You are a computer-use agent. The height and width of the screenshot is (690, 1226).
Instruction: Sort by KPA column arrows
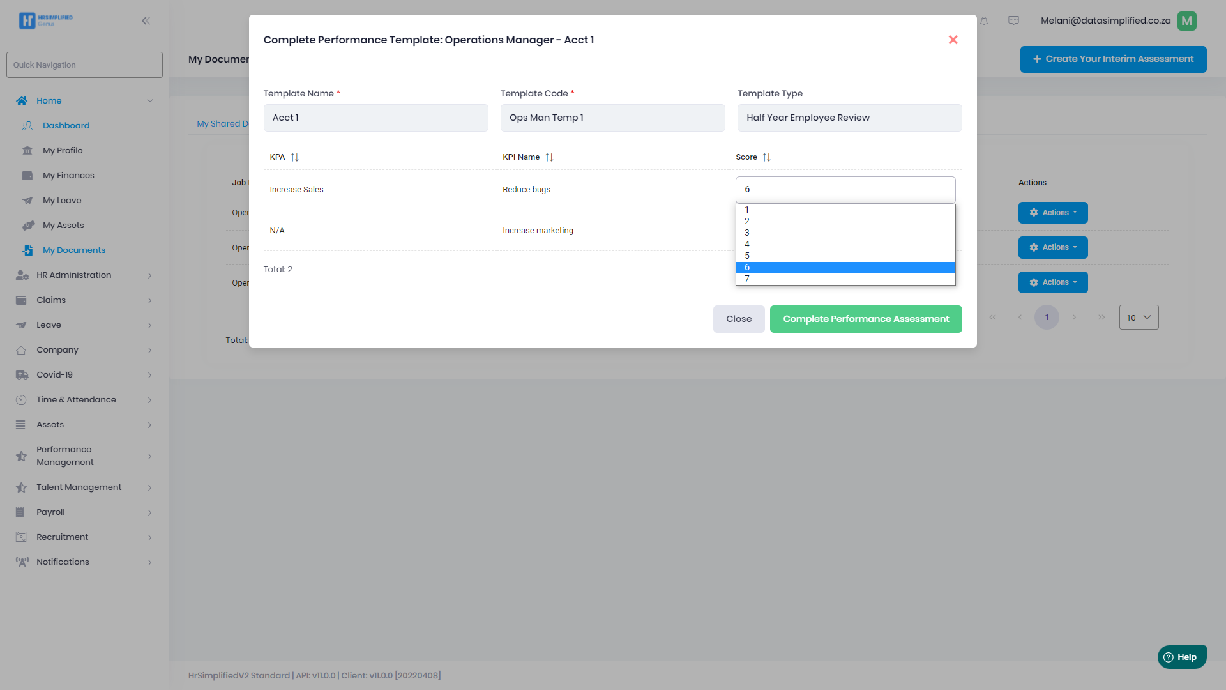click(x=294, y=157)
